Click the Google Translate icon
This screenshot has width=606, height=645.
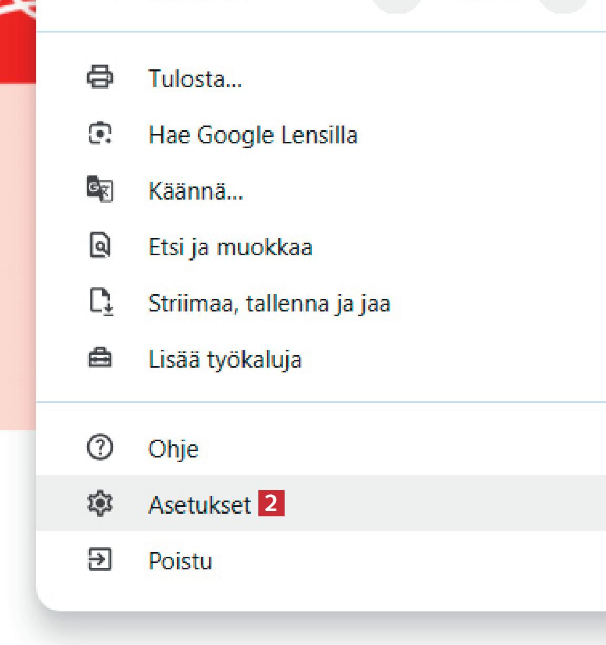click(99, 189)
